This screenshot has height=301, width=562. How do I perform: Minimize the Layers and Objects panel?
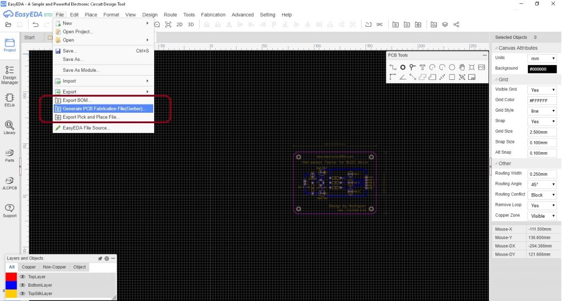[113, 258]
